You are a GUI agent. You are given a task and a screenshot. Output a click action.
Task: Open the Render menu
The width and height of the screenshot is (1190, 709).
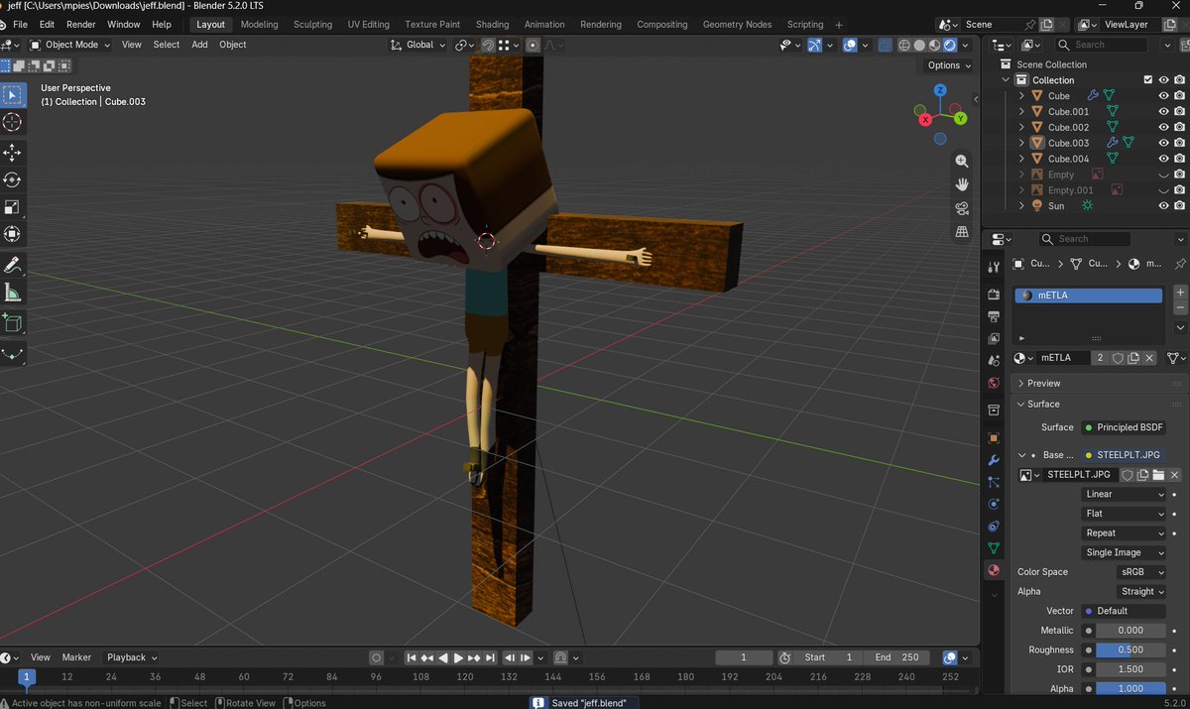point(81,25)
